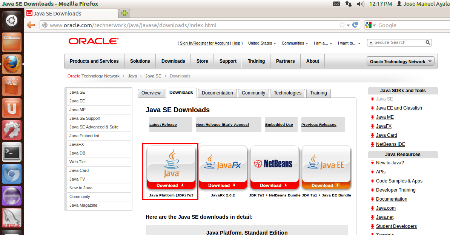450x235 pixels.
Task: Click Sign In/Register for Account link
Action: coord(204,43)
